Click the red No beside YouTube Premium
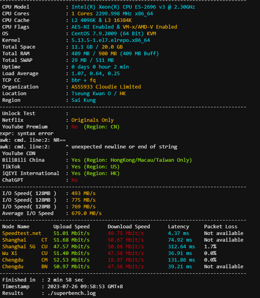Viewport: 260px width, 298px height. (x=75, y=127)
